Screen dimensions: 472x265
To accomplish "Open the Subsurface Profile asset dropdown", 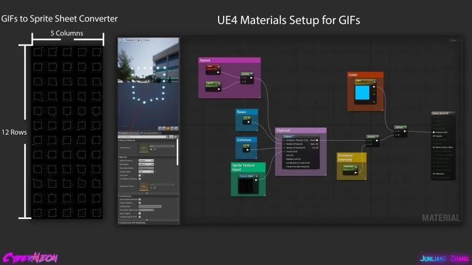I will (x=162, y=185).
